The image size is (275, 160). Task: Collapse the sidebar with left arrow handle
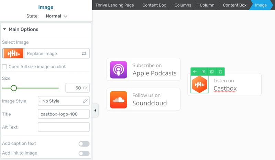[x=95, y=111]
